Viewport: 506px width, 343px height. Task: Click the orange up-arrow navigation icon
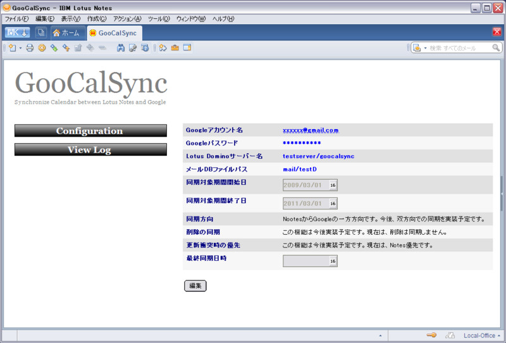tap(66, 48)
